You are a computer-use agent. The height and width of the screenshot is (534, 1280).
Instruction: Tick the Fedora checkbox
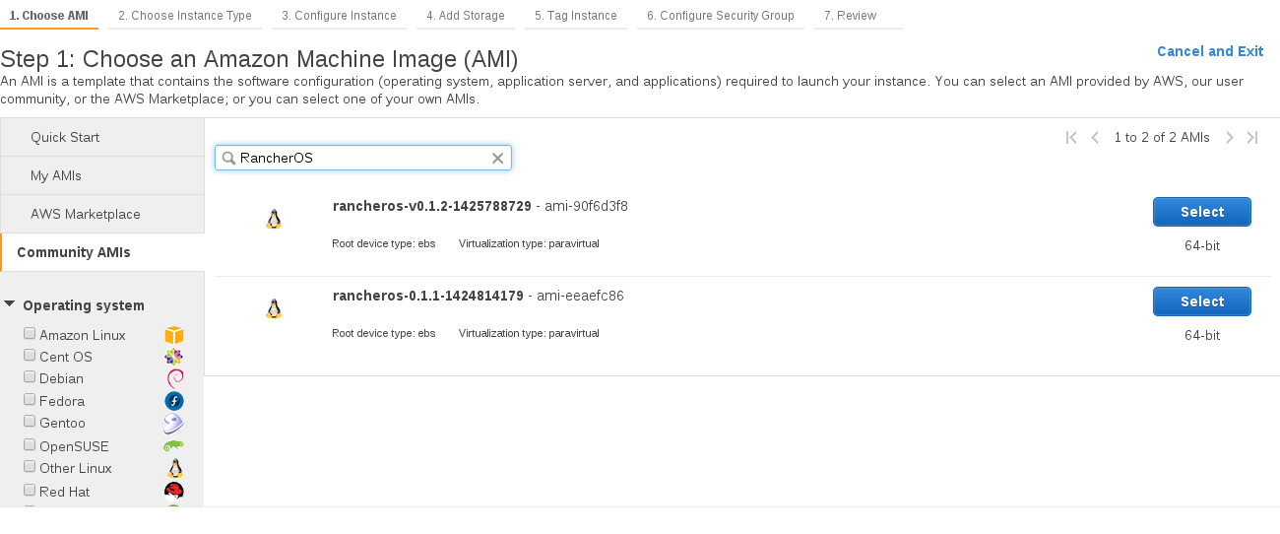[30, 400]
